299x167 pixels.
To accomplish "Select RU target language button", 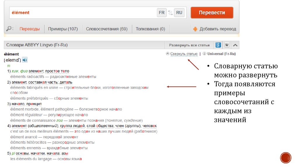I will [179, 13].
